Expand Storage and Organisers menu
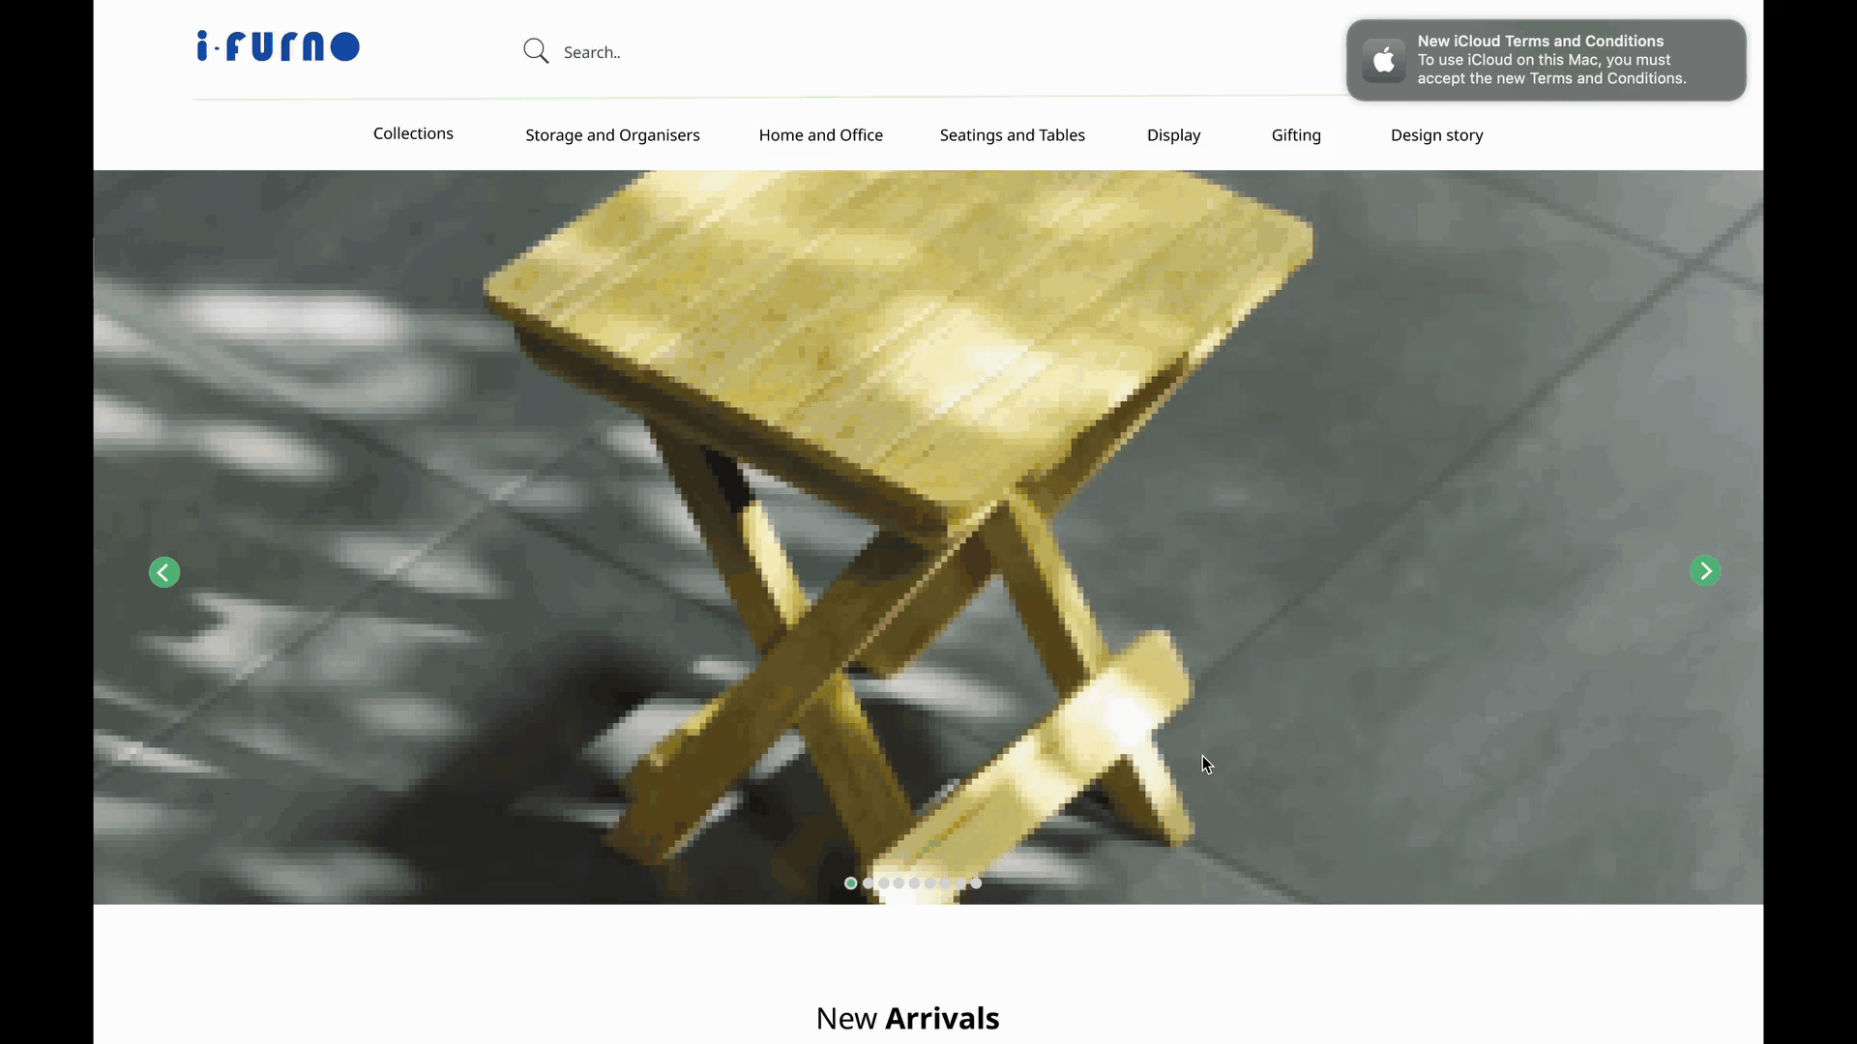 (612, 135)
